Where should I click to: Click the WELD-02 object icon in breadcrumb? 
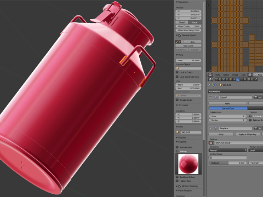click(220, 85)
